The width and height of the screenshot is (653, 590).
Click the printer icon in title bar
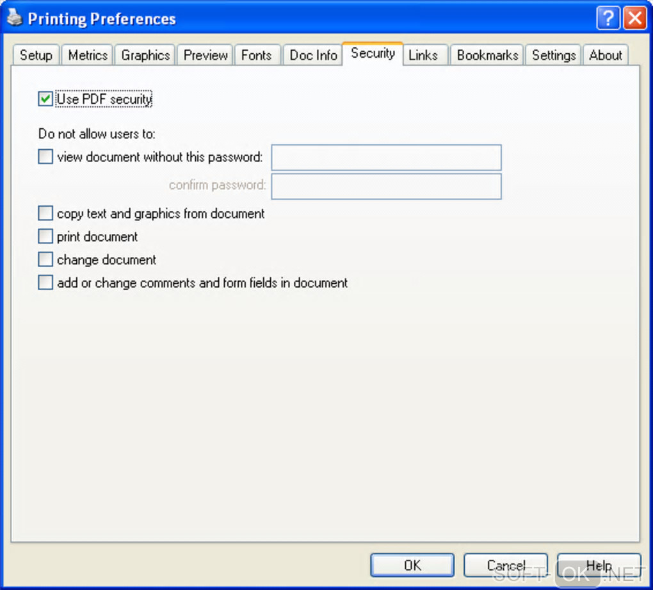tap(15, 18)
